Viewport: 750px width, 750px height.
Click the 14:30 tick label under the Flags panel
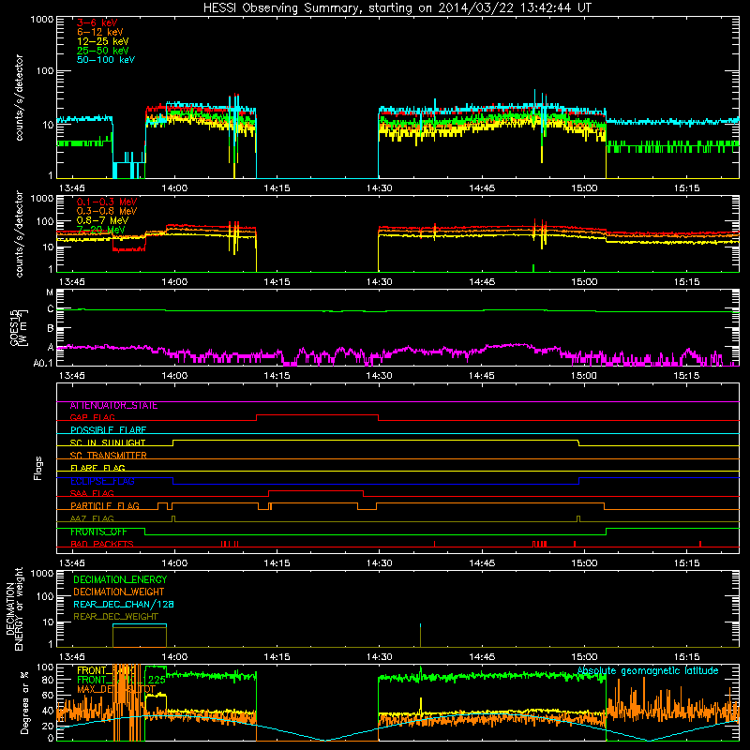pos(379,563)
